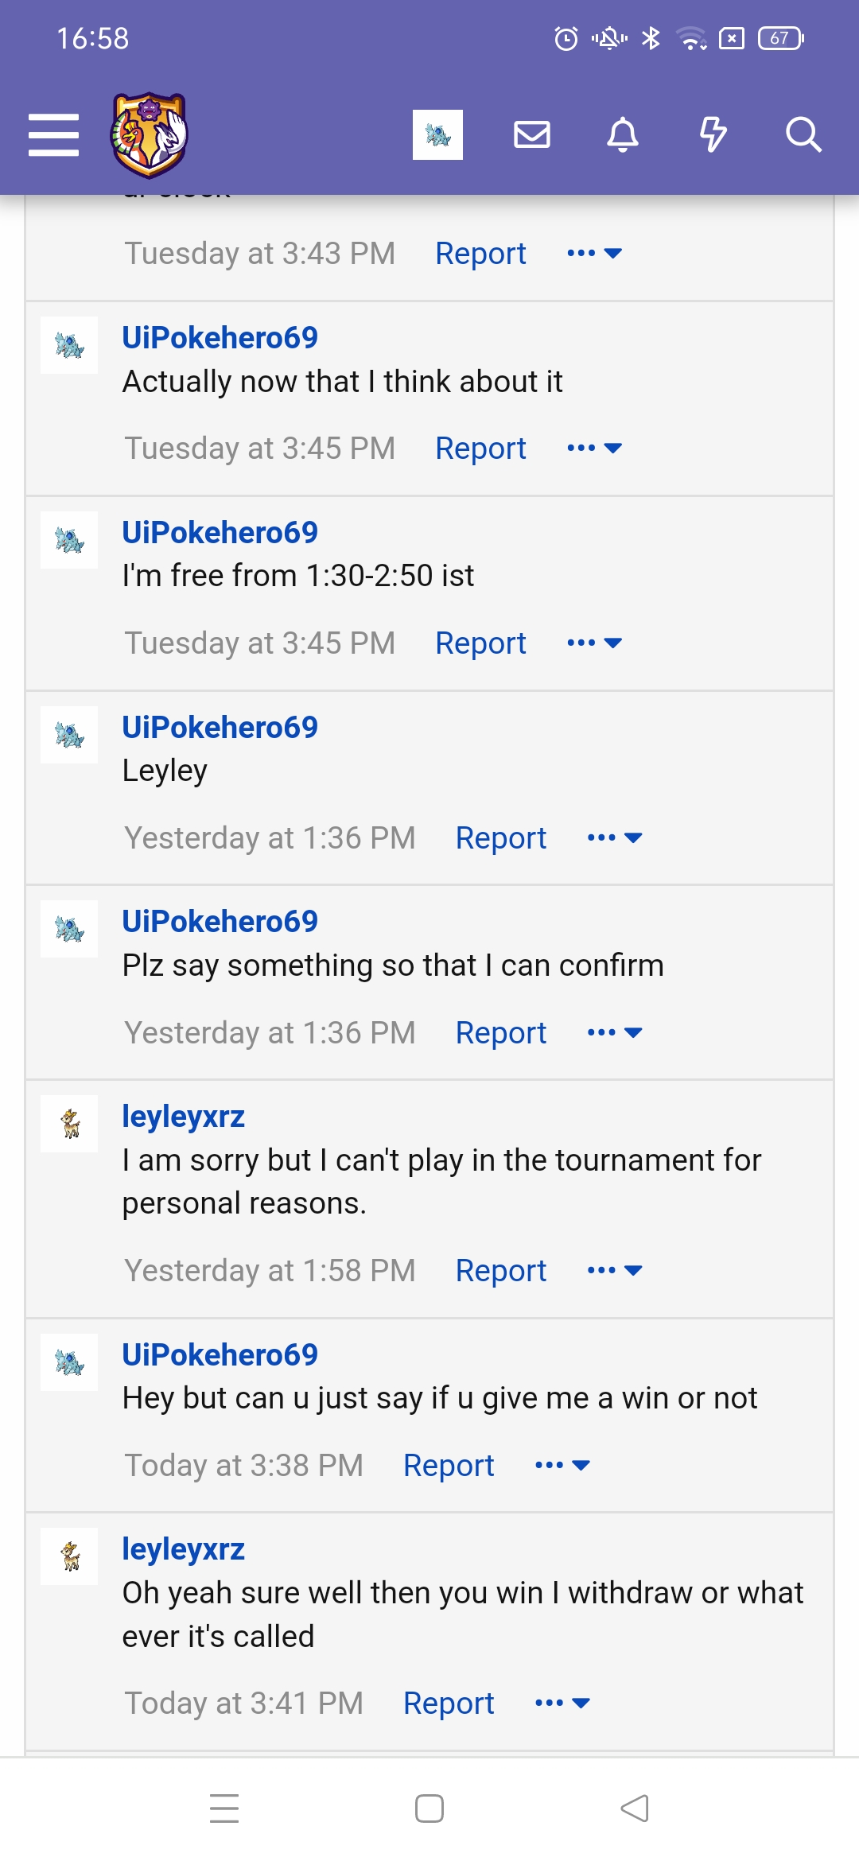Image resolution: width=859 pixels, height=1861 pixels.
Task: Expand more options on "Actually now that I think" comment
Action: 594,449
